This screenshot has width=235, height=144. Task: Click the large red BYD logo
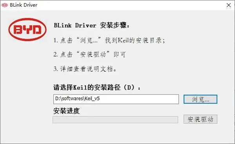(x=27, y=29)
